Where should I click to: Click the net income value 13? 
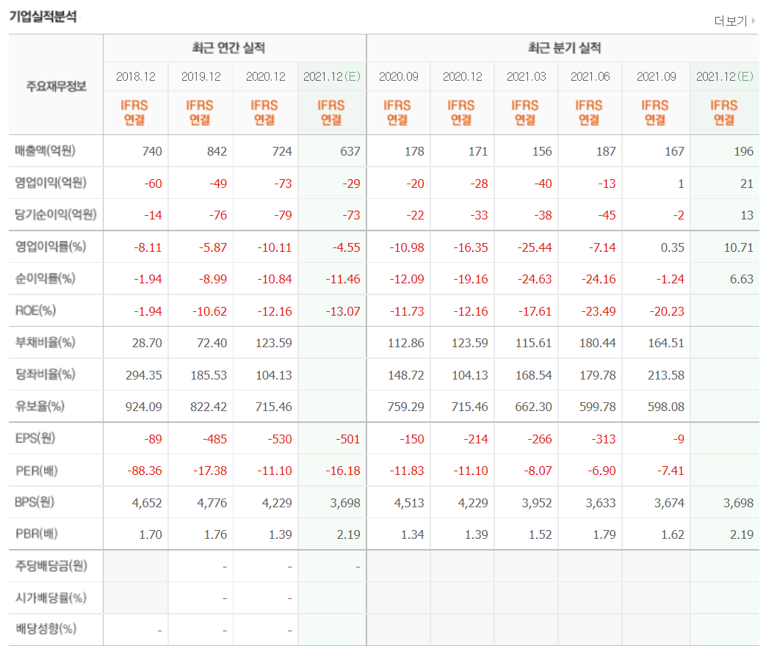(747, 216)
